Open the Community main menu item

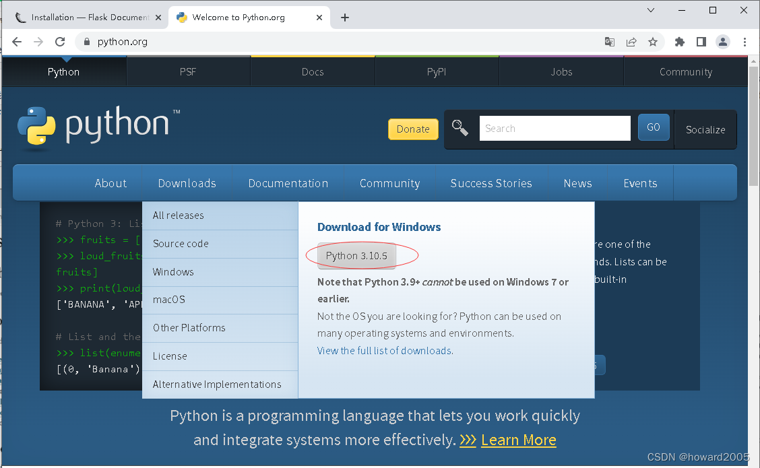(x=389, y=183)
